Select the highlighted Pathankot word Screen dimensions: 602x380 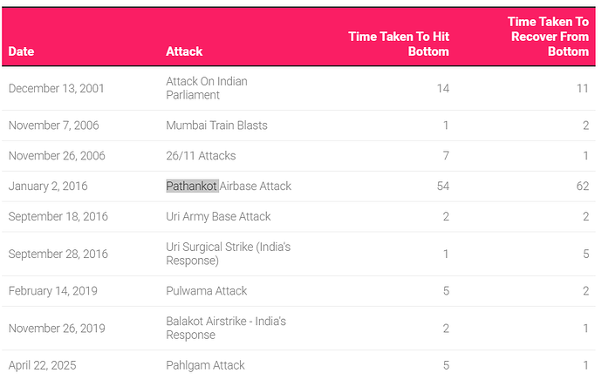point(192,186)
